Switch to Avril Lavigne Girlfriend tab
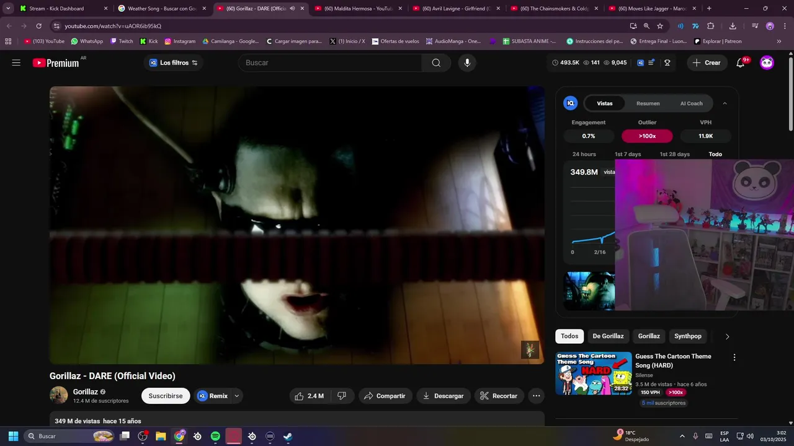 tap(455, 9)
